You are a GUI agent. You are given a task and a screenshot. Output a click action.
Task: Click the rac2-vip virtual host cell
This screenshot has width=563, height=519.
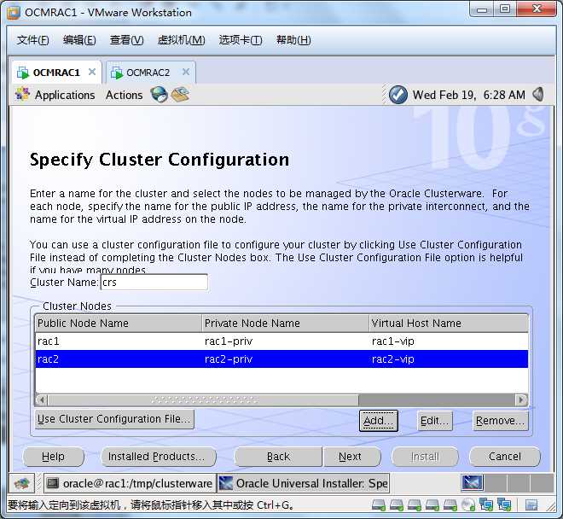pos(449,359)
